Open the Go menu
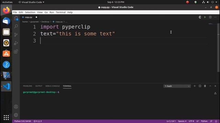 (x=46, y=12)
